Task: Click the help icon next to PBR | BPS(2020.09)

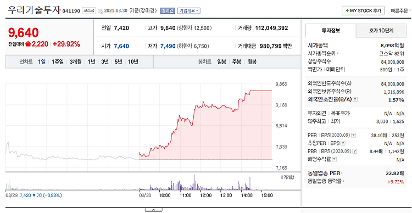Action: click(355, 152)
